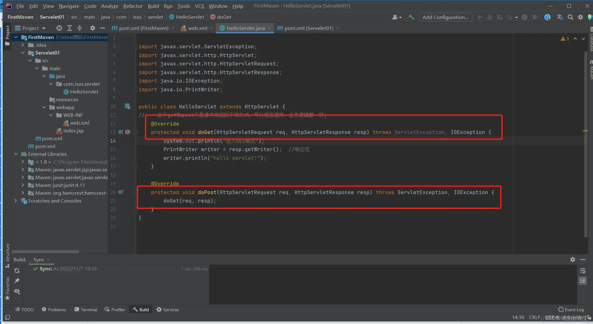Open the Profiler tool window
593x324 pixels.
(115, 310)
